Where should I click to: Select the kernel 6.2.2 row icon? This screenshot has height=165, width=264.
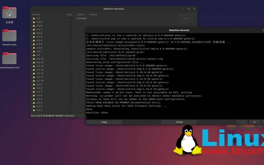(x=34, y=110)
